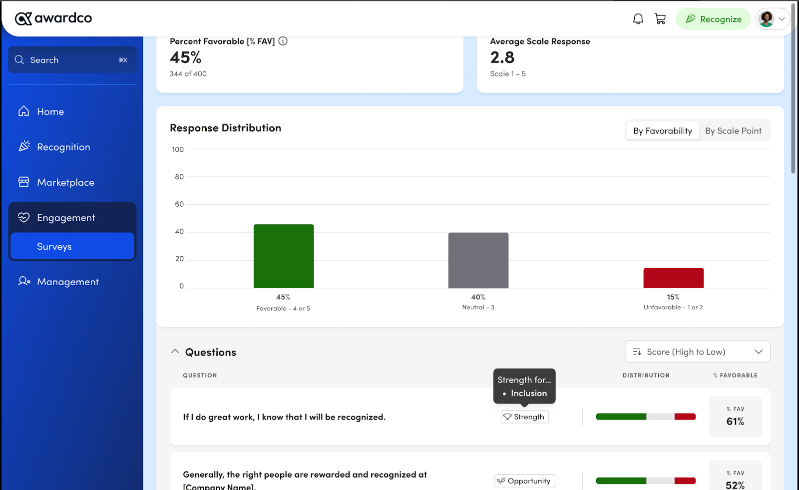Click the Management person-gear icon
The width and height of the screenshot is (799, 490).
click(x=24, y=281)
